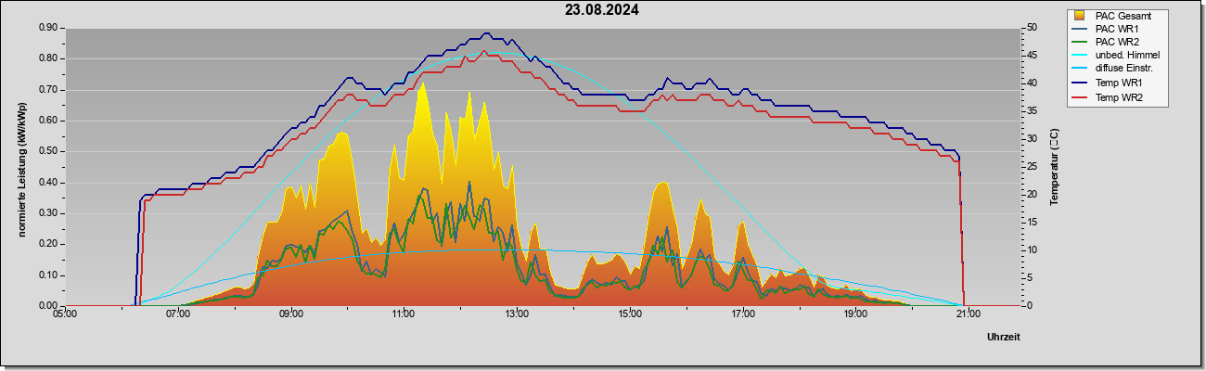This screenshot has height=371, width=1206.
Task: Click the Temperatur axis title
Action: (x=1054, y=167)
